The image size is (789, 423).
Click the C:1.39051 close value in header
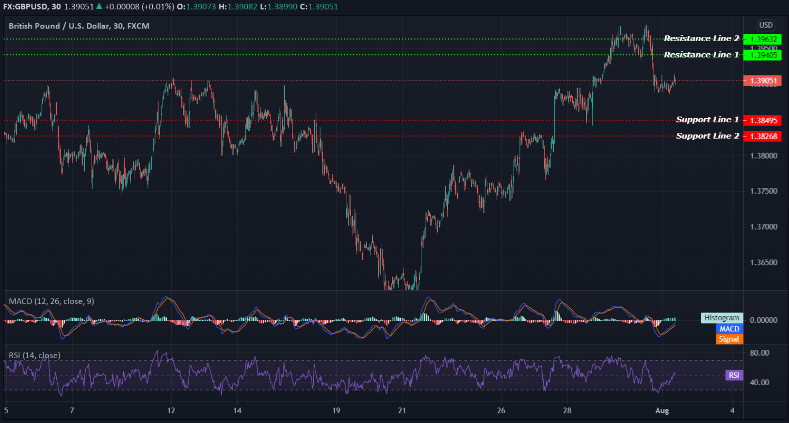pos(319,7)
